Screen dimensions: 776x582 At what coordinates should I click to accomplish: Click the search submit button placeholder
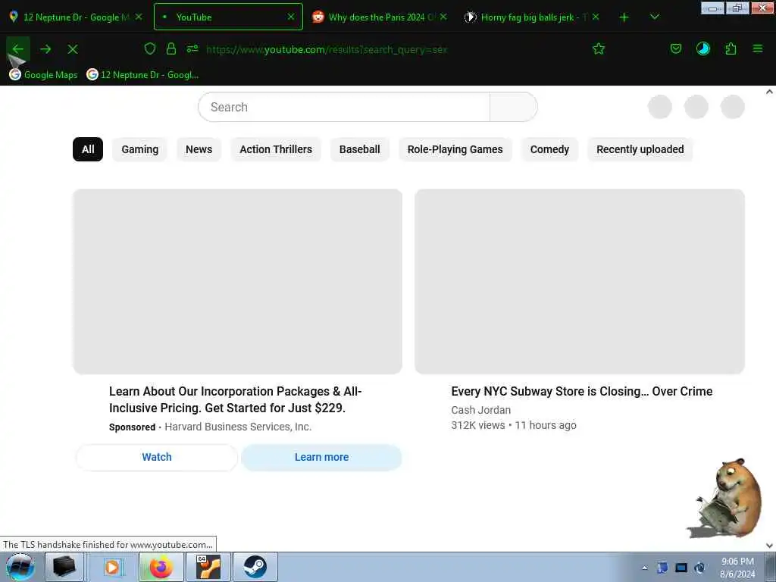pos(513,107)
